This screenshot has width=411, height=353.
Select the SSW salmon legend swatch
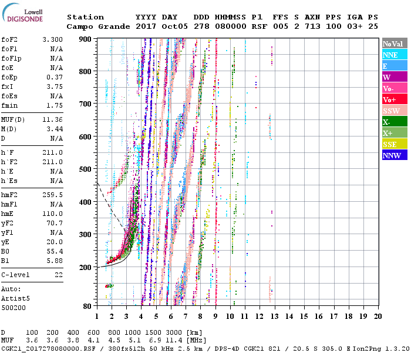395,111
